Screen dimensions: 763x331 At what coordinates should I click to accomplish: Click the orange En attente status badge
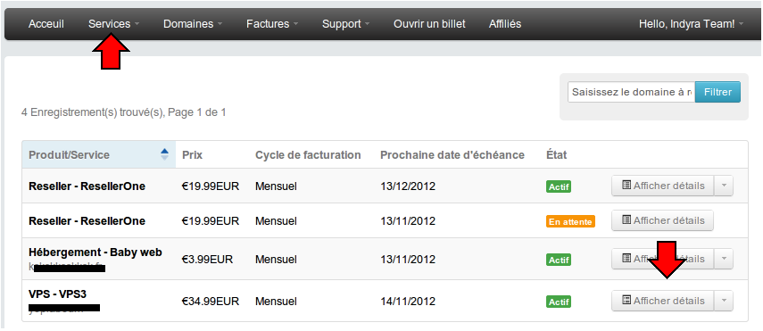570,221
